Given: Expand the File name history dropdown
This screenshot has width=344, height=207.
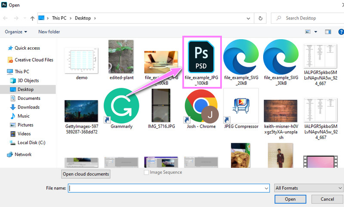Looking at the screenshot, I should click(267, 188).
